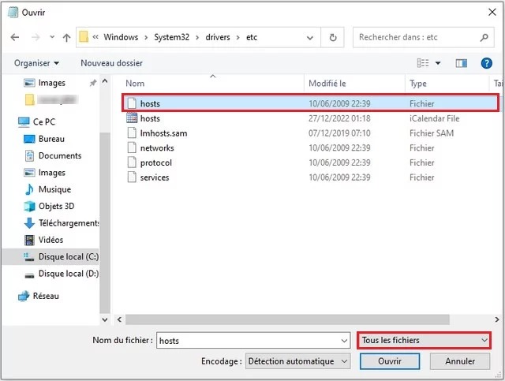505x381 pixels.
Task: Click the Back navigation arrow
Action: [x=15, y=38]
